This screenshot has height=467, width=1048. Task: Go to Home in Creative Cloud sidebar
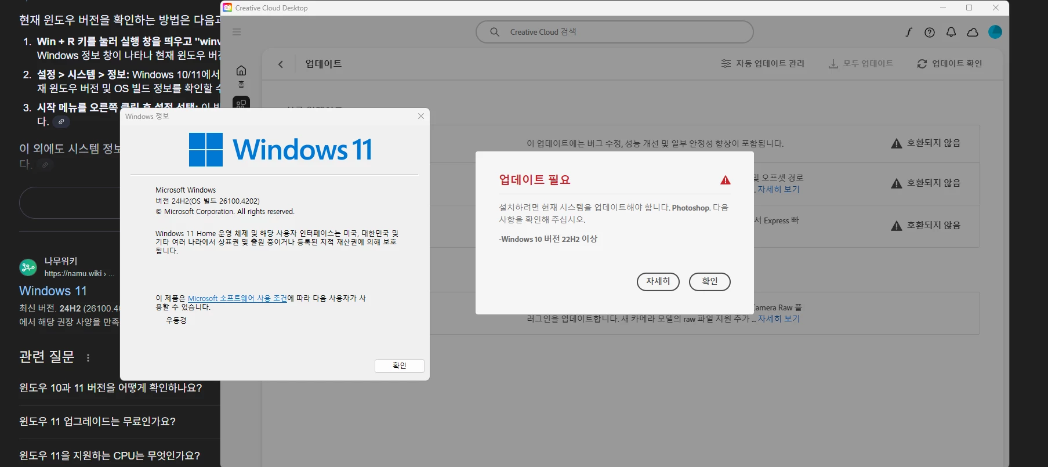pos(241,75)
